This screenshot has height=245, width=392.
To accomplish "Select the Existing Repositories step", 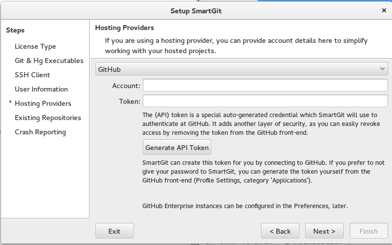I will point(48,118).
